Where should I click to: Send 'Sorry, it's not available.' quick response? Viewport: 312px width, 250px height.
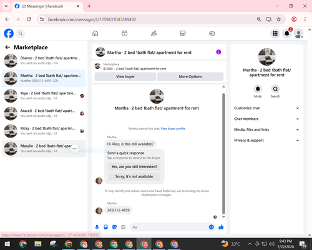tap(134, 176)
